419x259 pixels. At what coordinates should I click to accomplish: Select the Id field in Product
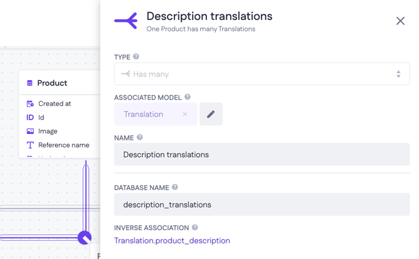[41, 118]
